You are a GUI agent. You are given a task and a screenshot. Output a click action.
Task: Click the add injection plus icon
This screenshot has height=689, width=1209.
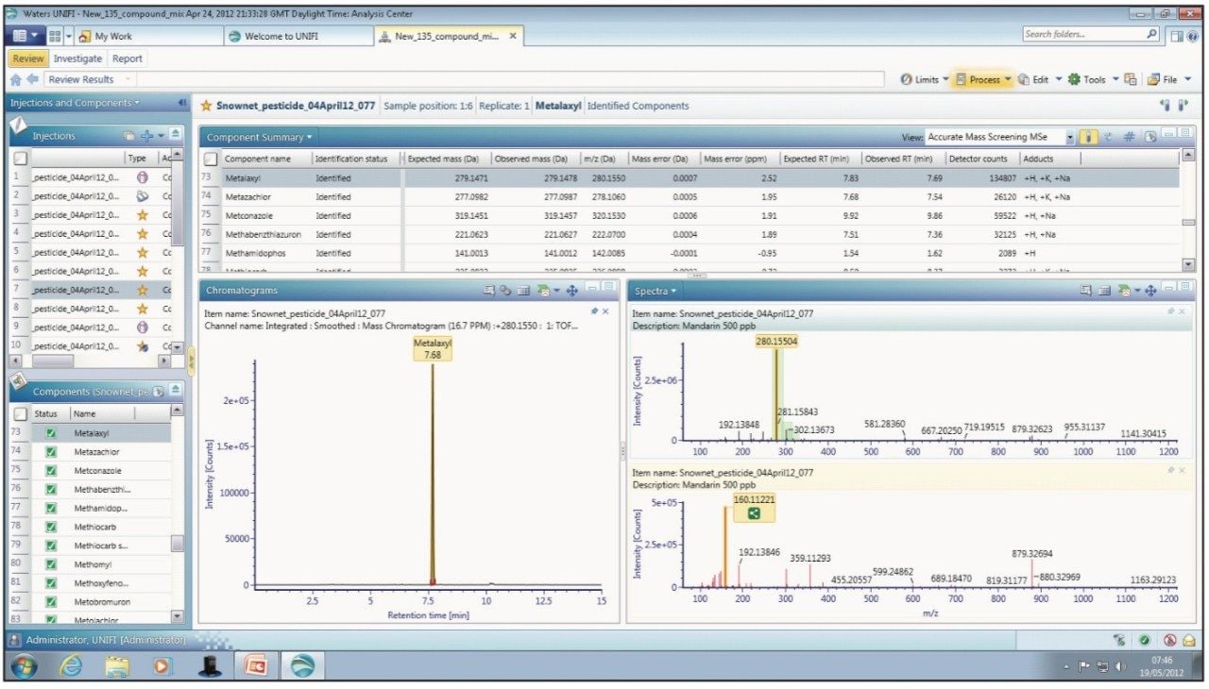coord(145,136)
